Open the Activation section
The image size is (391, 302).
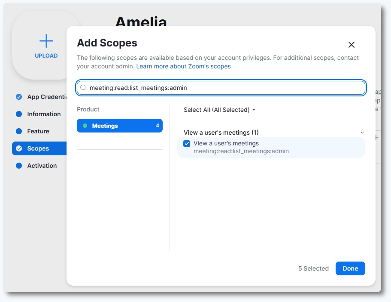42,166
